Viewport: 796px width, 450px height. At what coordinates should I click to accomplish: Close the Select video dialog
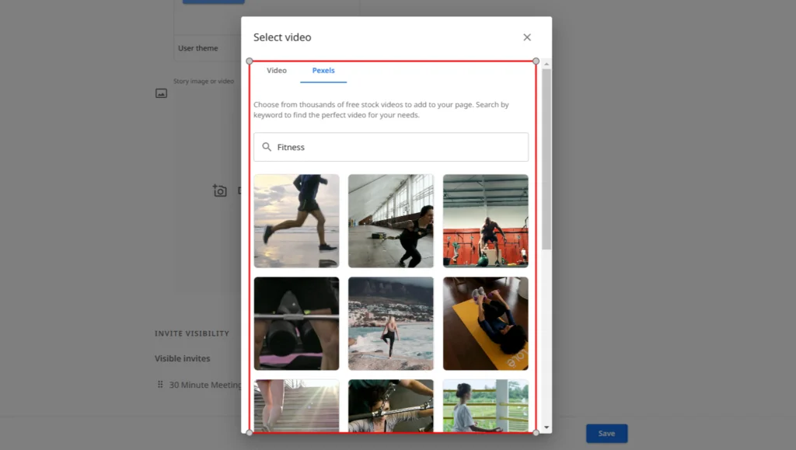527,37
